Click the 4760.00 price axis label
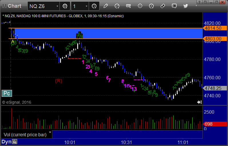Screen dimensions: 228x146 coord(212,78)
